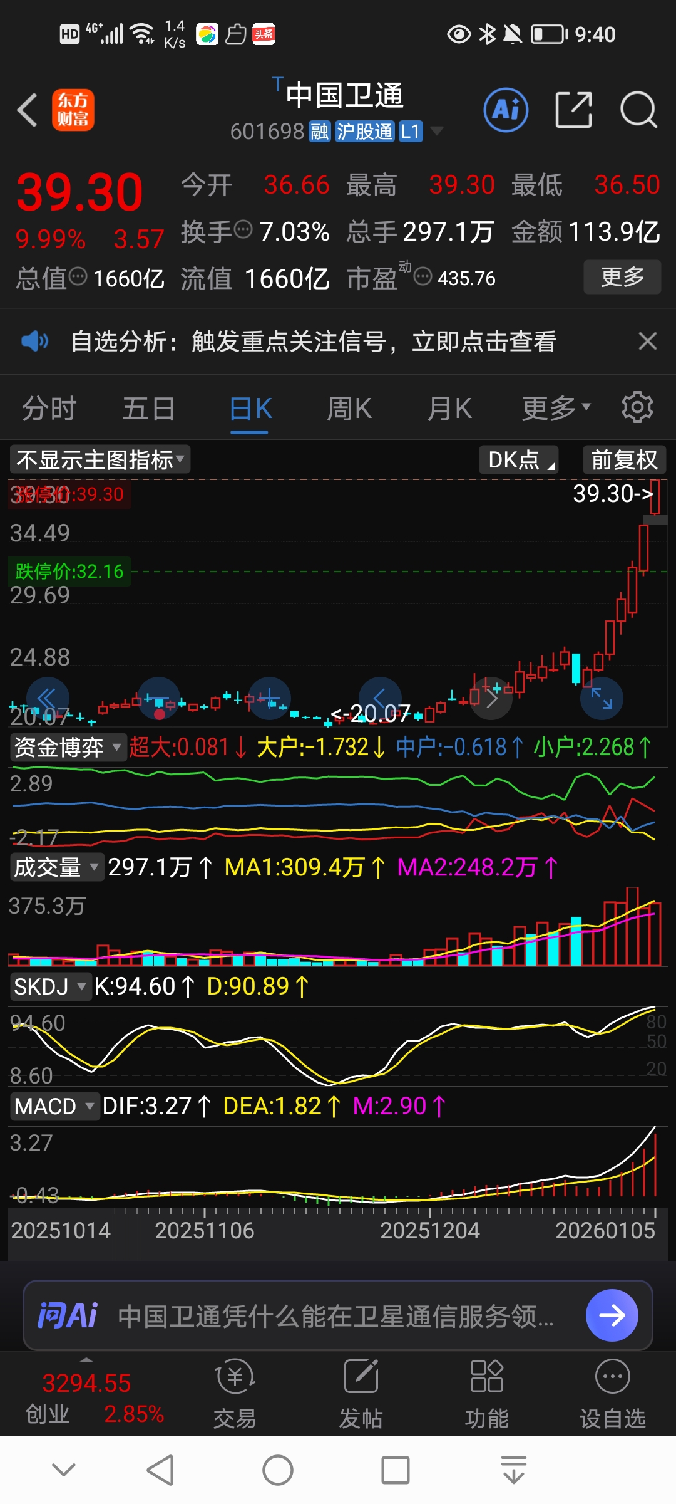Submit the 问Ai question arrow button
The height and width of the screenshot is (1504, 676).
point(612,1315)
